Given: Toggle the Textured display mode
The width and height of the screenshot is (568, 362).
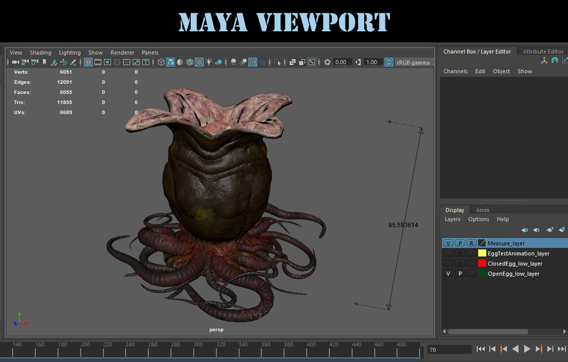Looking at the screenshot, I should [199, 62].
